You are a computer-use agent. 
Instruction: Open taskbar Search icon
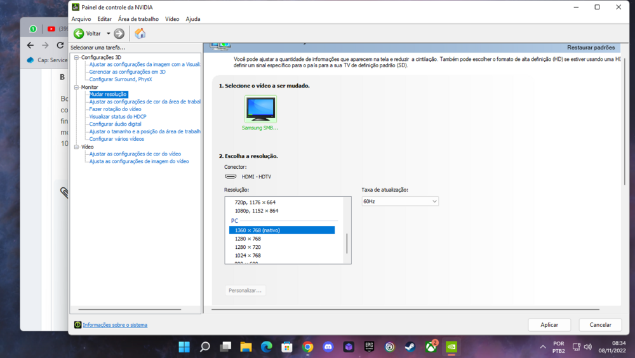(x=205, y=347)
